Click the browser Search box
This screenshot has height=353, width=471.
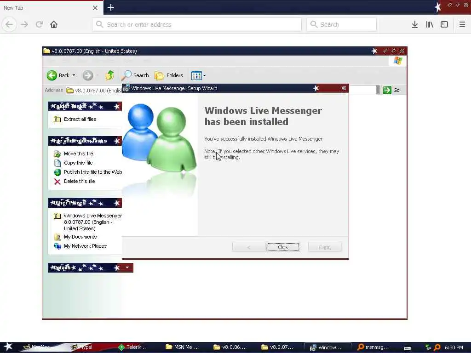pyautogui.click(x=342, y=24)
